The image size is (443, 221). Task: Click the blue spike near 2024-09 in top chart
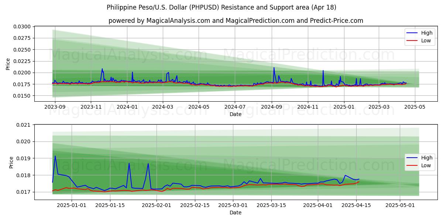[x=274, y=68]
